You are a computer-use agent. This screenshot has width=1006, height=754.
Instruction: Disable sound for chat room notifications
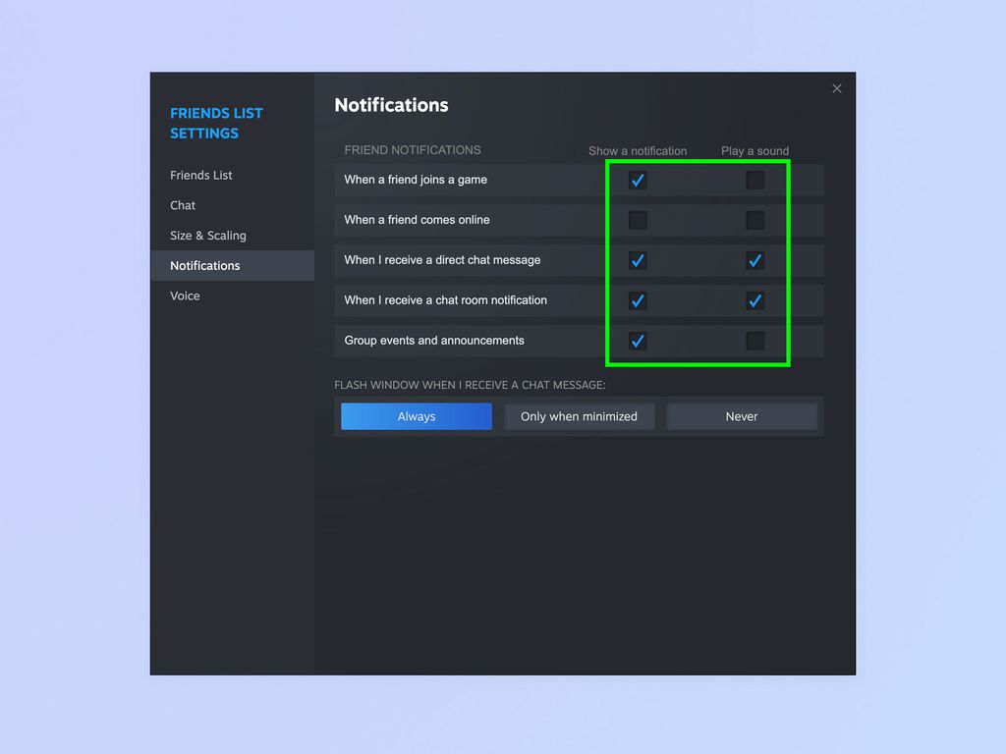pos(754,300)
